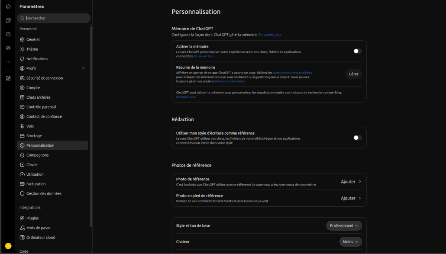Screen dimensions: 446x254
Task: Open the Sécurité et connexion settings section
Action: pos(52,78)
